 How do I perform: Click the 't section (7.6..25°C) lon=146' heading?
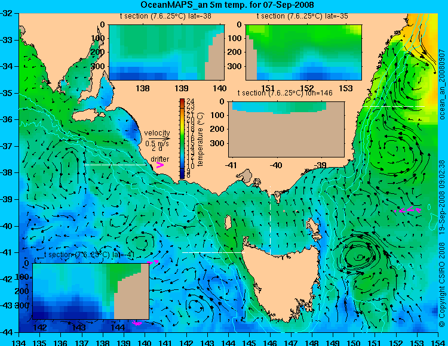[x=285, y=93]
